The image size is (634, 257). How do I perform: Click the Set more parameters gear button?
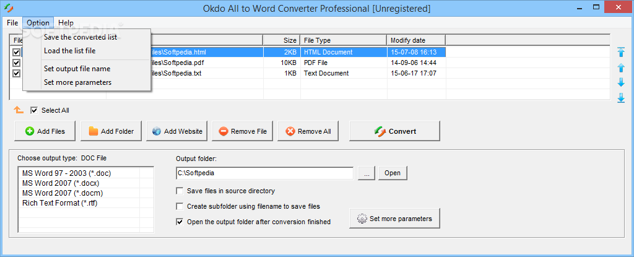[x=394, y=219]
